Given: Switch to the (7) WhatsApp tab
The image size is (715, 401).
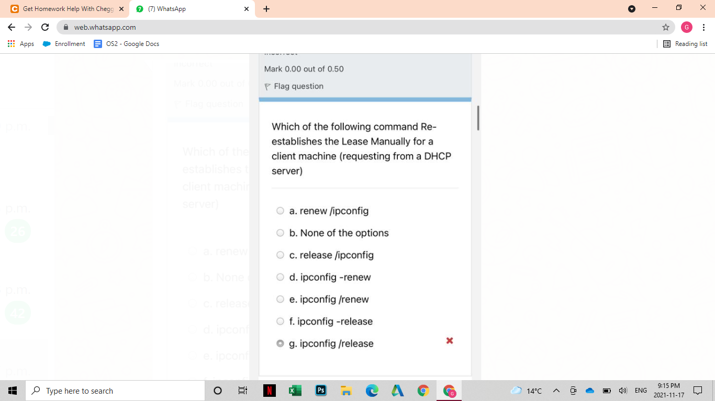Looking at the screenshot, I should [x=192, y=9].
